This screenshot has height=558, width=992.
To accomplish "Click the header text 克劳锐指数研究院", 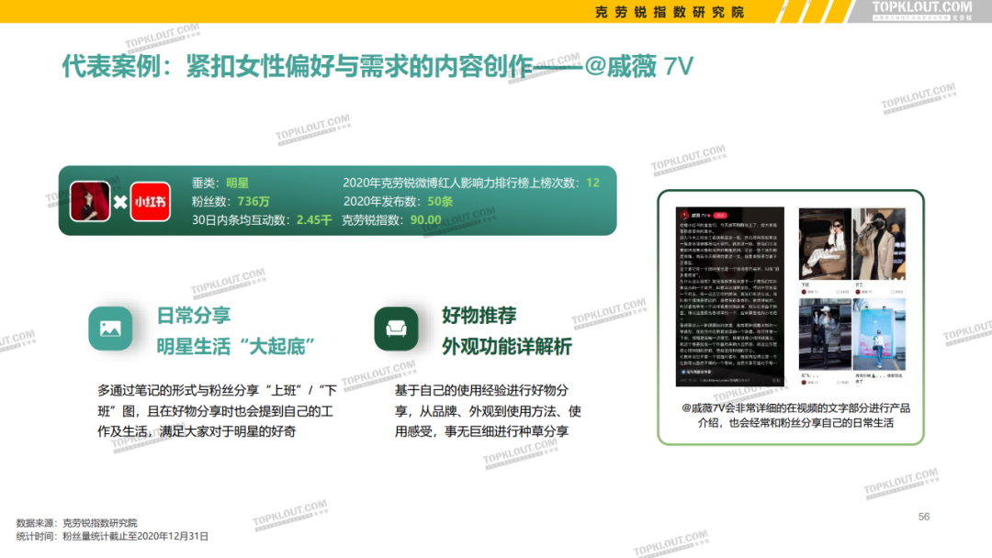I will [670, 12].
